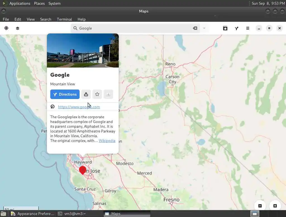Open the hamburger main menu
Viewport: 286px width, 217px height.
pyautogui.click(x=248, y=28)
